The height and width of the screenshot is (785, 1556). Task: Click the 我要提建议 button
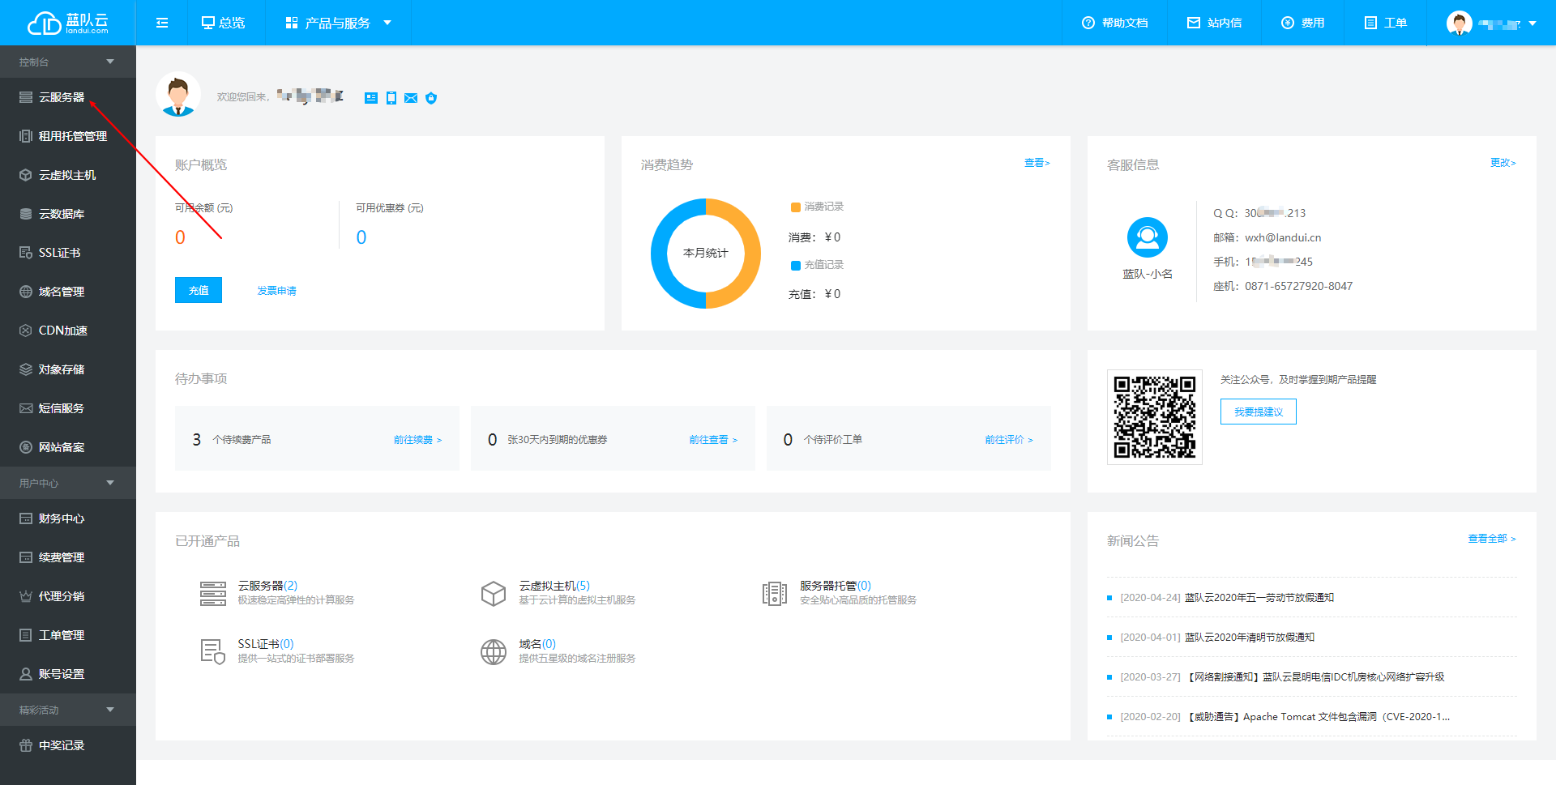coord(1258,412)
